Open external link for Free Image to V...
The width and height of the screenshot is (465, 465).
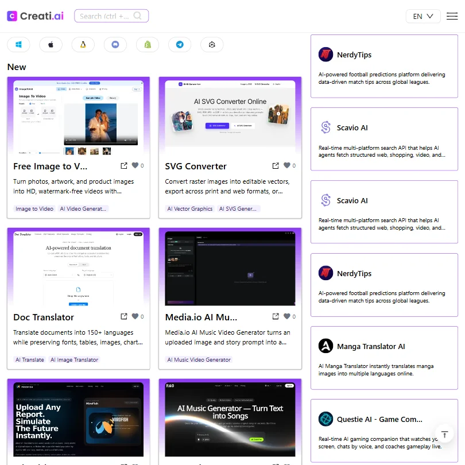124,166
